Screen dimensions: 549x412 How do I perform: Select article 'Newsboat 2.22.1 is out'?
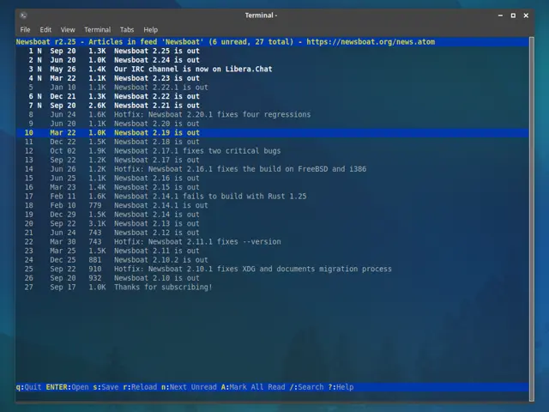[x=161, y=88]
